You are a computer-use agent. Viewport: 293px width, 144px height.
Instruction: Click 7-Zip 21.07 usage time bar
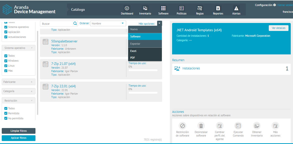coord(143,70)
